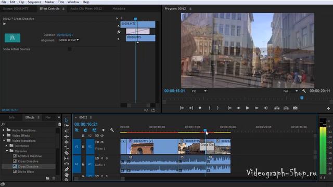Viewport: 333px width, 187px height.
Task: Expand the Audio Transitions folder
Action: [4, 130]
